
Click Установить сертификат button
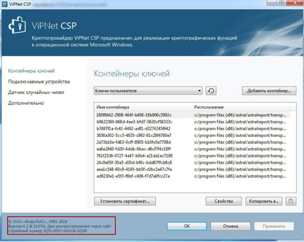pos(125,201)
